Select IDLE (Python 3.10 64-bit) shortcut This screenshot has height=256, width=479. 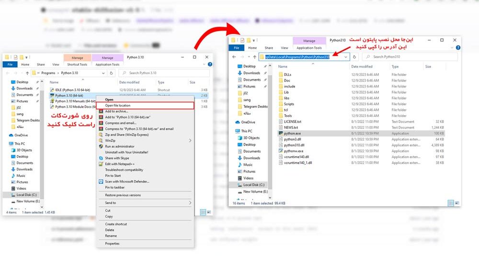(x=72, y=90)
